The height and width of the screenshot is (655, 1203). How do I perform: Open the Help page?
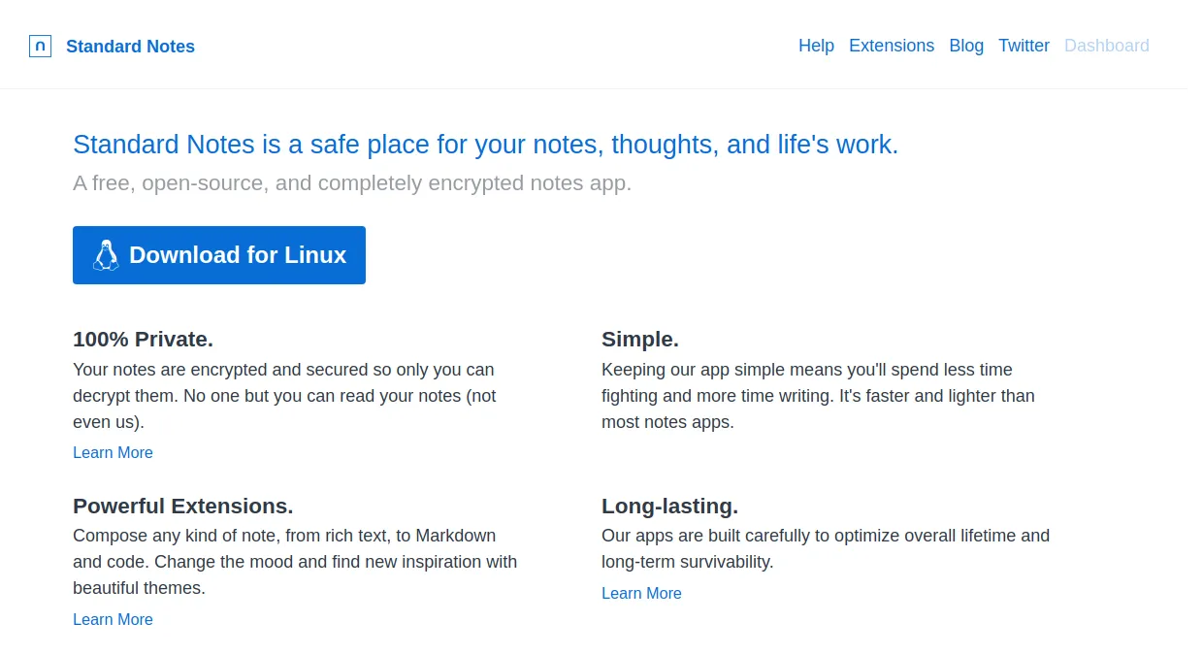(x=816, y=46)
